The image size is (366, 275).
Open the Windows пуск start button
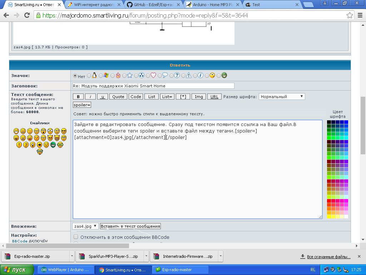17,270
